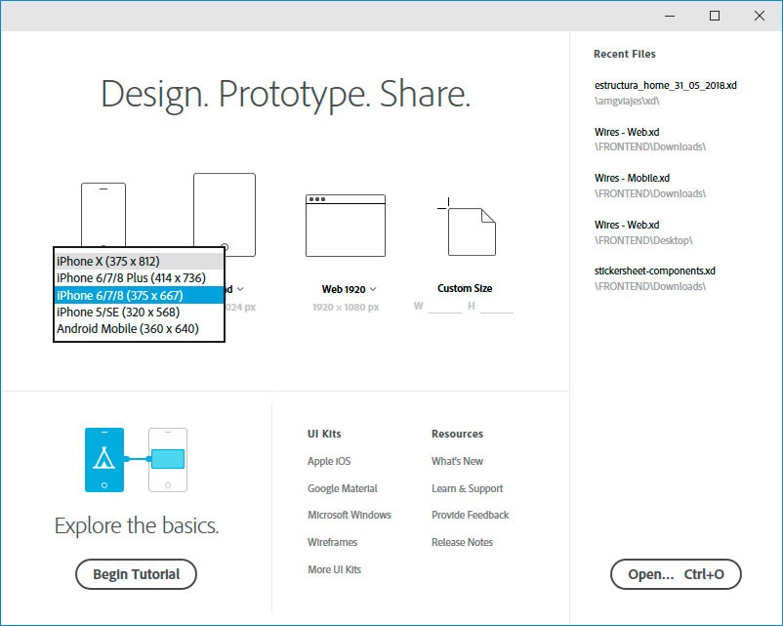
Task: Maximize the Adobe XD start window
Action: (715, 16)
